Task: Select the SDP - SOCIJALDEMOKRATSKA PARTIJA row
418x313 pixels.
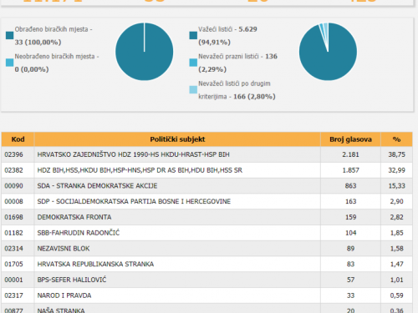Action: (206, 201)
